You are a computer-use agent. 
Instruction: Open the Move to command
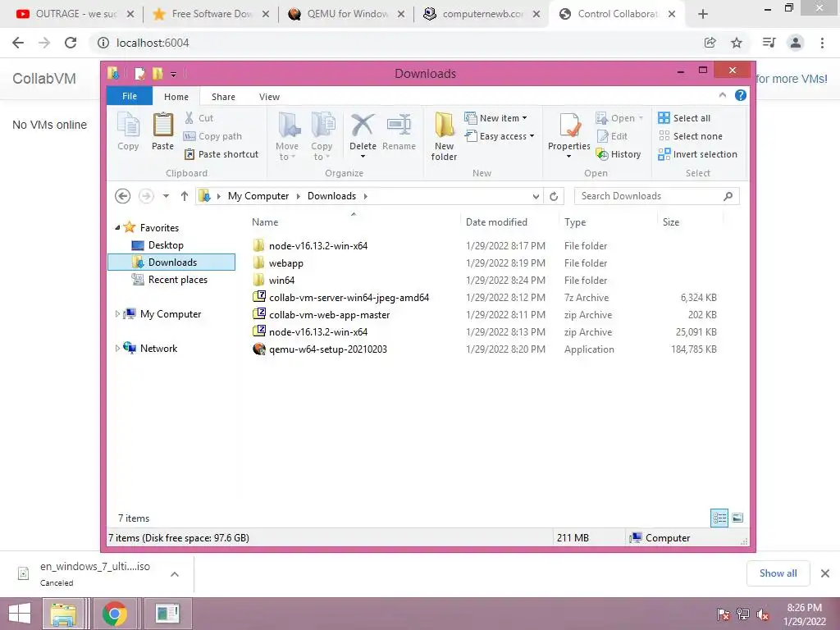(288, 136)
